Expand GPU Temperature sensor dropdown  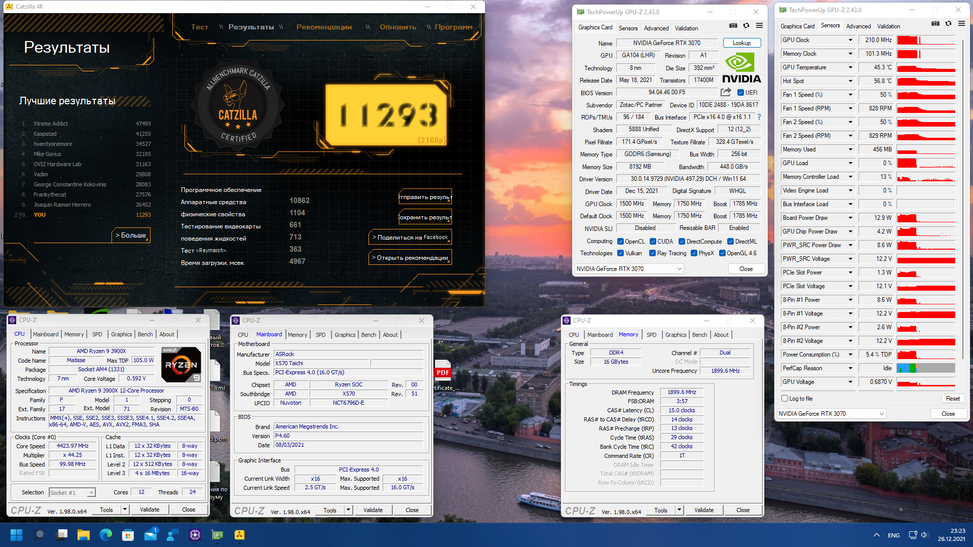[850, 67]
